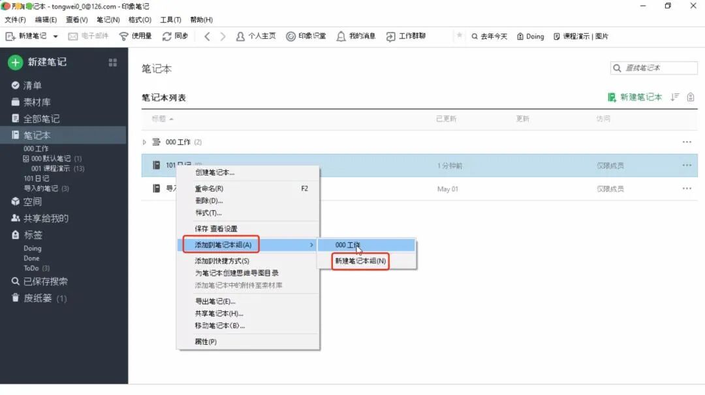Open Doing tag shortcut in toolbar

point(530,37)
